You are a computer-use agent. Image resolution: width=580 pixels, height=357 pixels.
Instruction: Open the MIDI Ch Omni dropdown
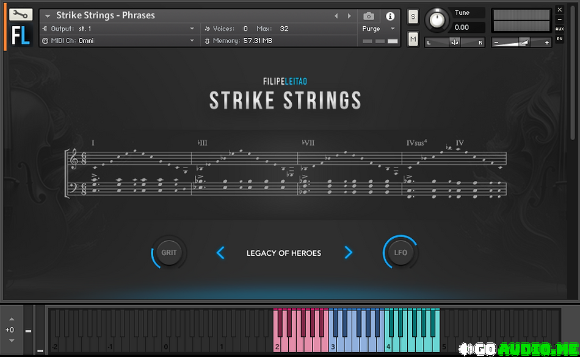point(192,41)
